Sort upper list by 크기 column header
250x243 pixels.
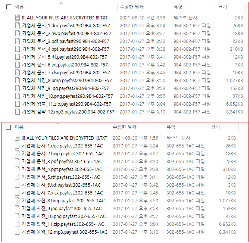(223, 7)
